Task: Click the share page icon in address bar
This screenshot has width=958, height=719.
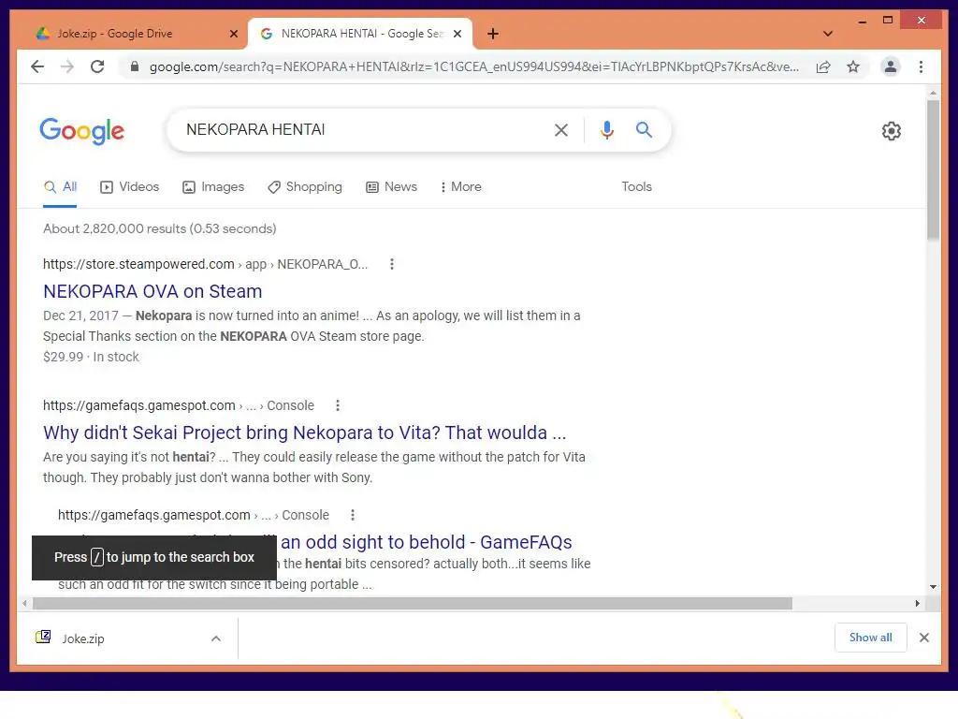Action: coord(823,66)
